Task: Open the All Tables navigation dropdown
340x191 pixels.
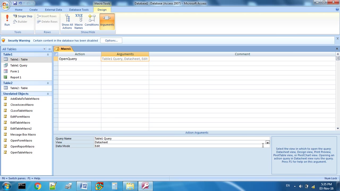Action: tap(44, 49)
